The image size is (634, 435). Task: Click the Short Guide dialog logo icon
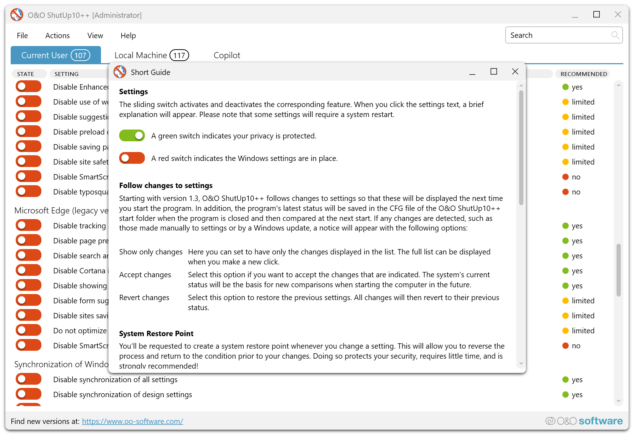click(120, 72)
